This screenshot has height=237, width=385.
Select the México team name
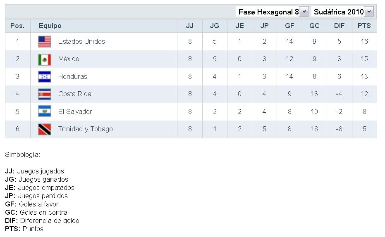point(69,59)
